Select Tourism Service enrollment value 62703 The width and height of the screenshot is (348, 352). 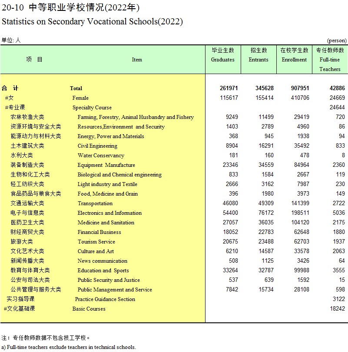[x=302, y=241]
